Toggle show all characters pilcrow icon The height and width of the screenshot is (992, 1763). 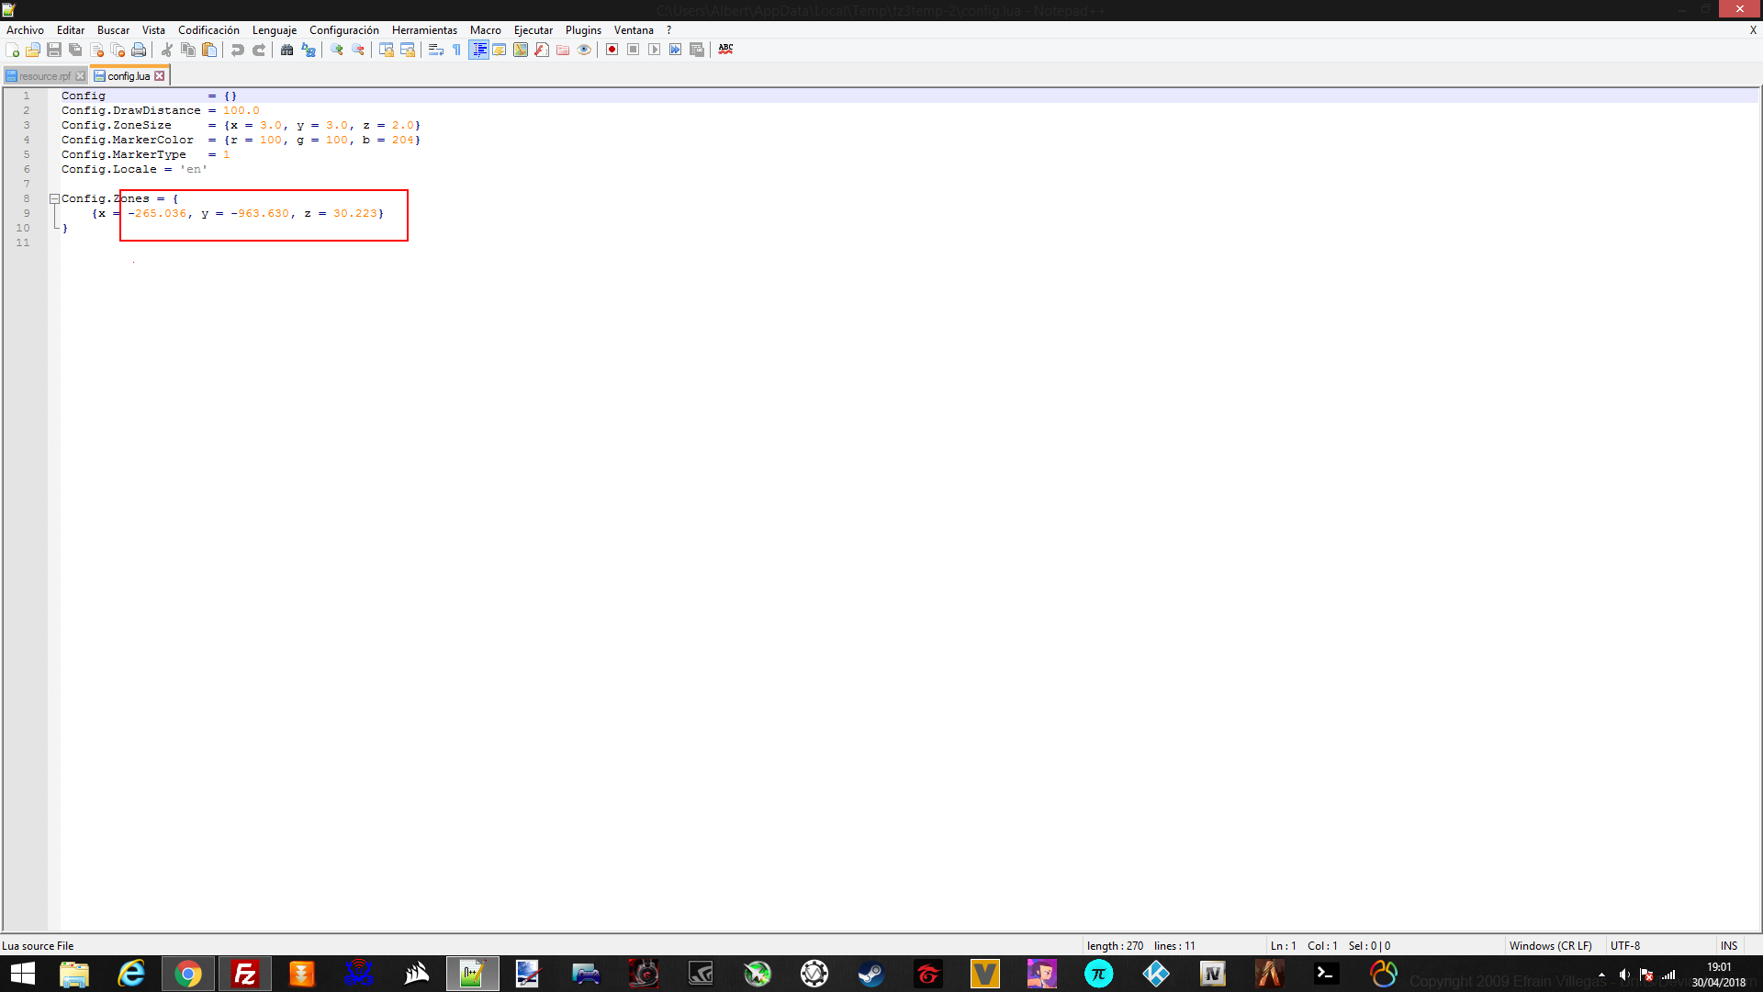[x=457, y=50]
